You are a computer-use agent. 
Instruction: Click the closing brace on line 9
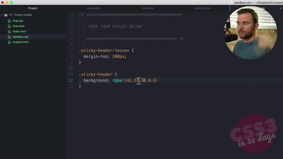pyautogui.click(x=80, y=62)
